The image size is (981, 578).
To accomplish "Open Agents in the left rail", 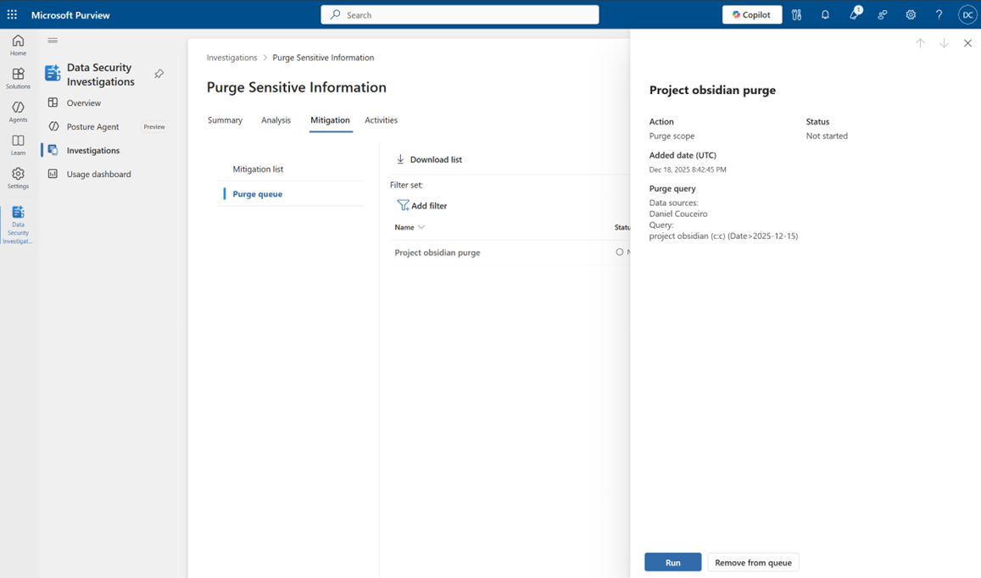I will (18, 111).
